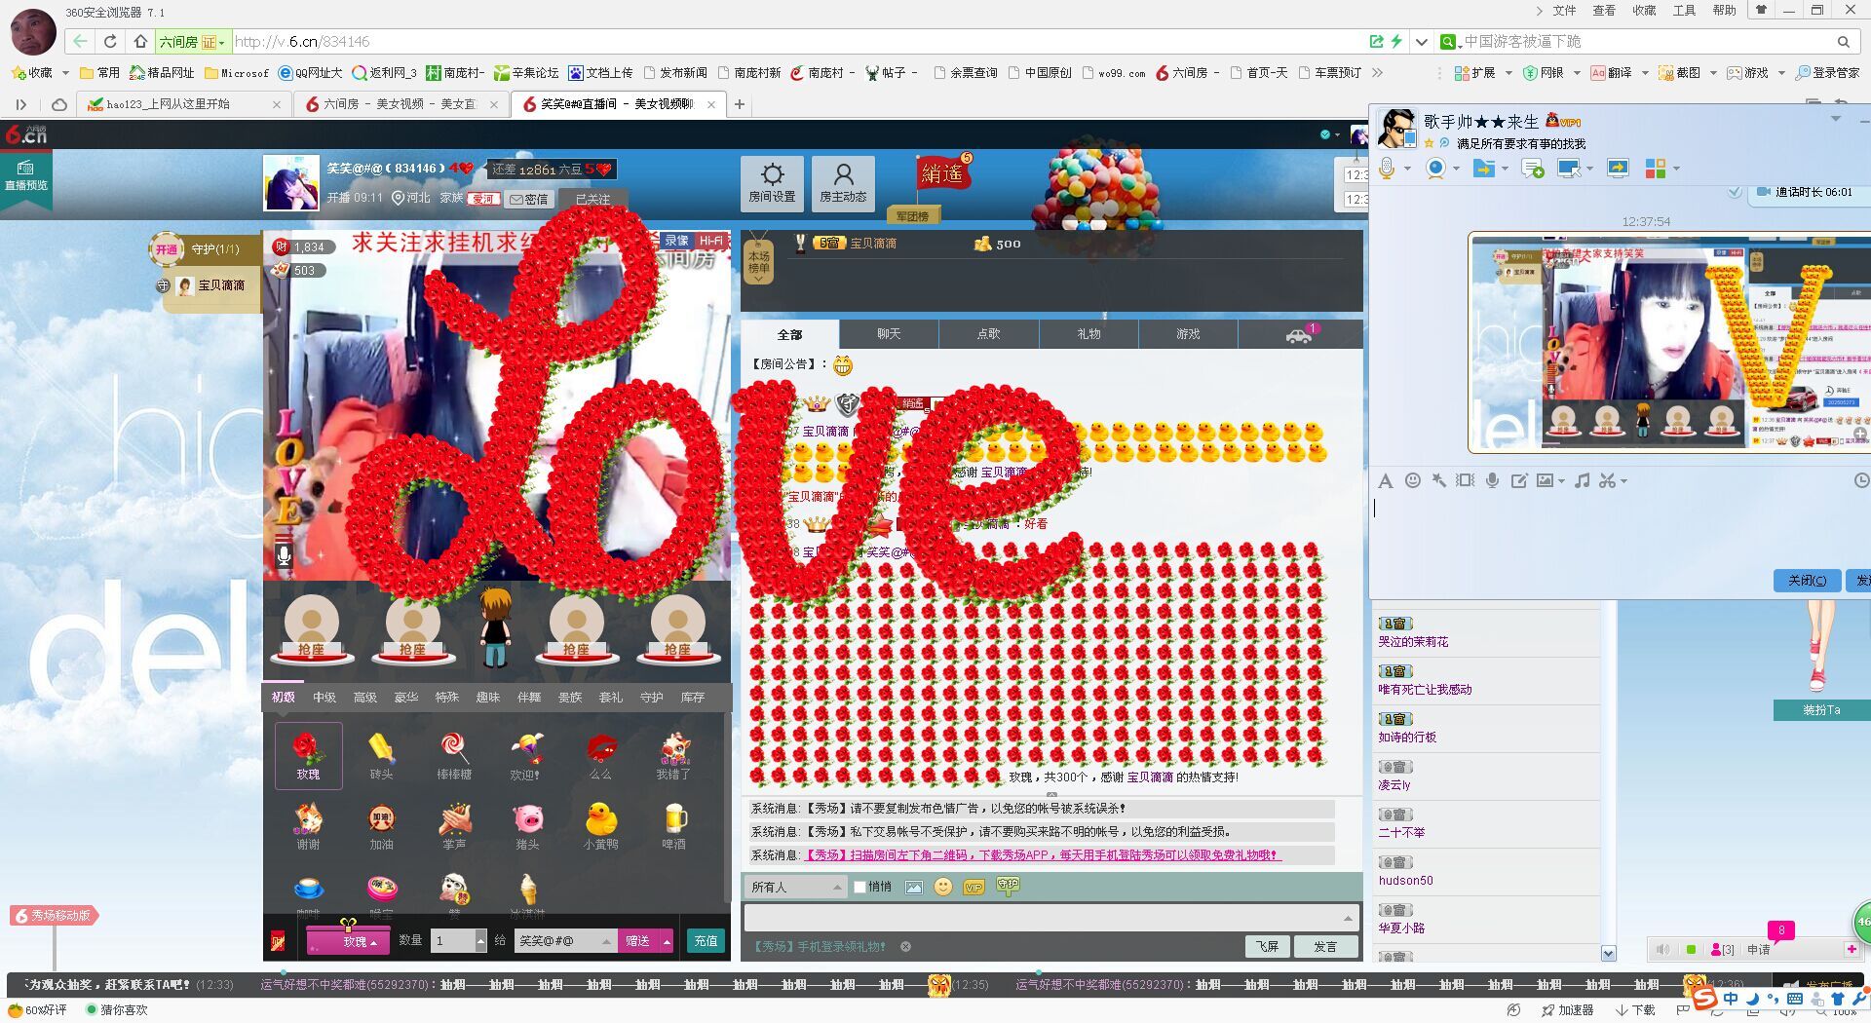Go to browser home page

(140, 41)
